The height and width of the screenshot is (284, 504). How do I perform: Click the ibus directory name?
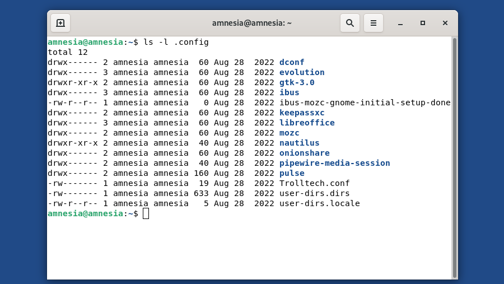click(x=290, y=92)
